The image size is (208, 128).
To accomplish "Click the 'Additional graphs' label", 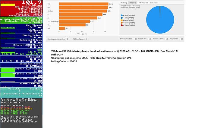I will click(x=79, y=39).
